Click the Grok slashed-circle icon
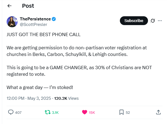Viewport: 167px width, 124px height. (x=153, y=21)
